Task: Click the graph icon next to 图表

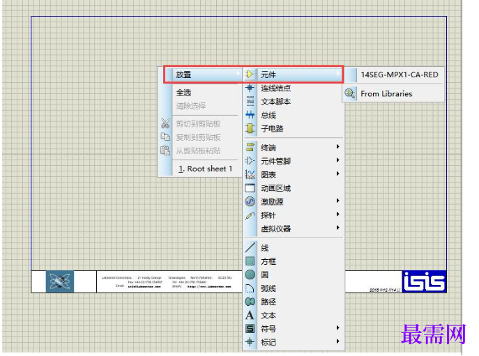Action: point(250,174)
